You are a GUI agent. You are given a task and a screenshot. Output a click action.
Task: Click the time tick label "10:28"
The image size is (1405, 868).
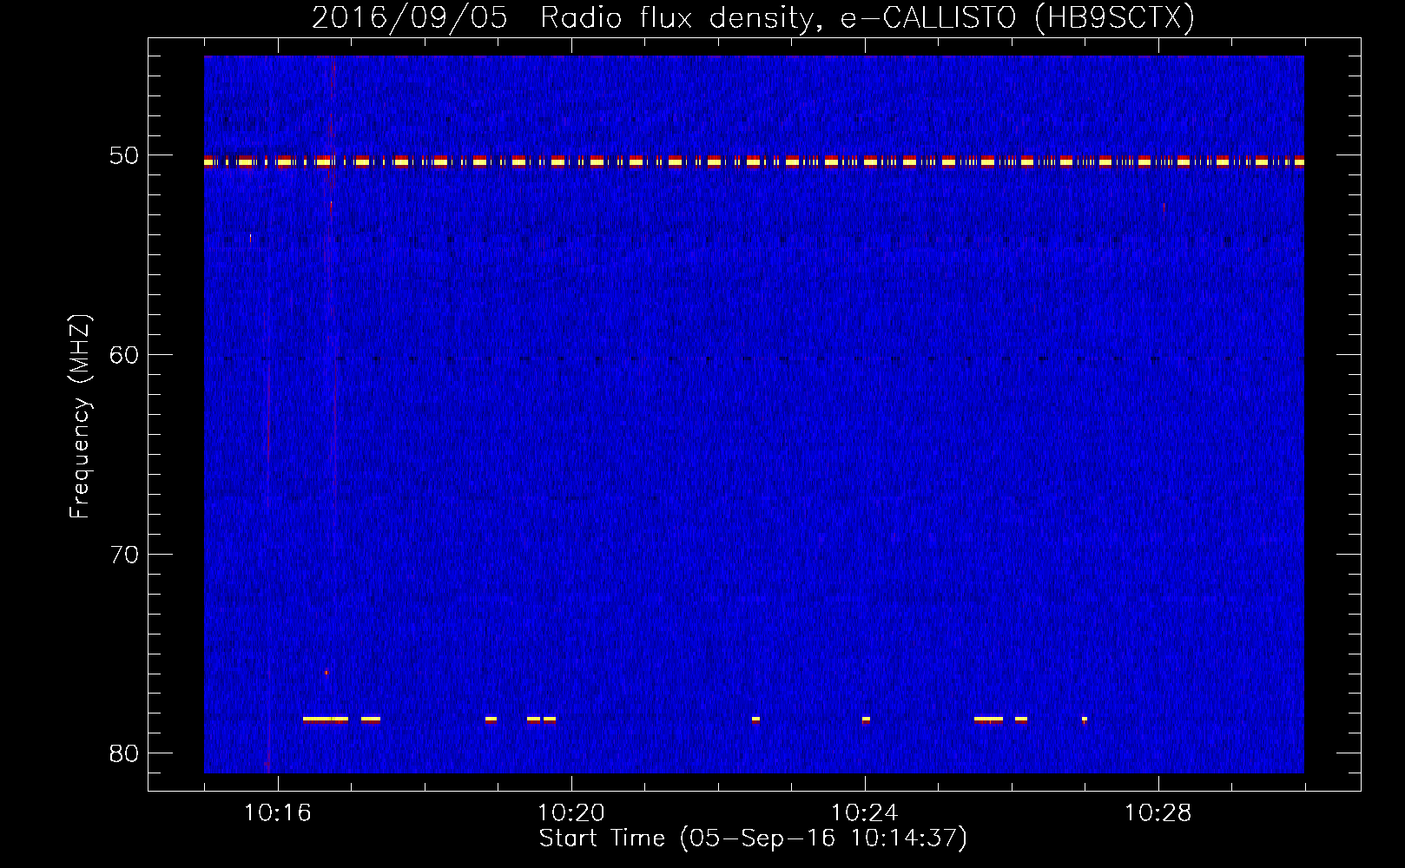(1158, 813)
